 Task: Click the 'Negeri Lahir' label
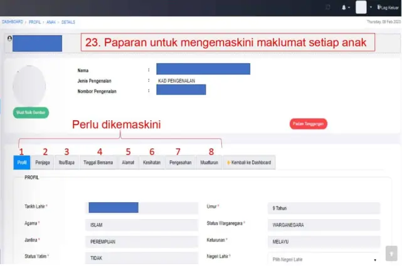pos(218,256)
